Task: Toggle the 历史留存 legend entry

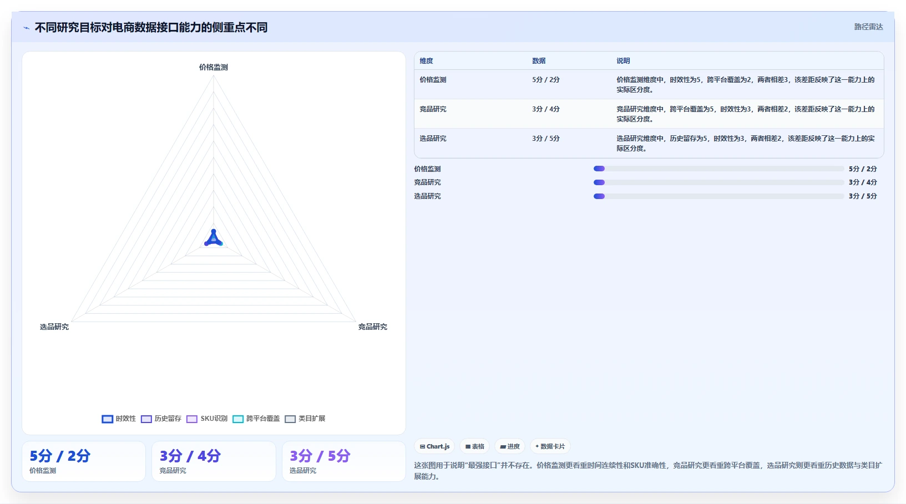Action: [x=161, y=419]
